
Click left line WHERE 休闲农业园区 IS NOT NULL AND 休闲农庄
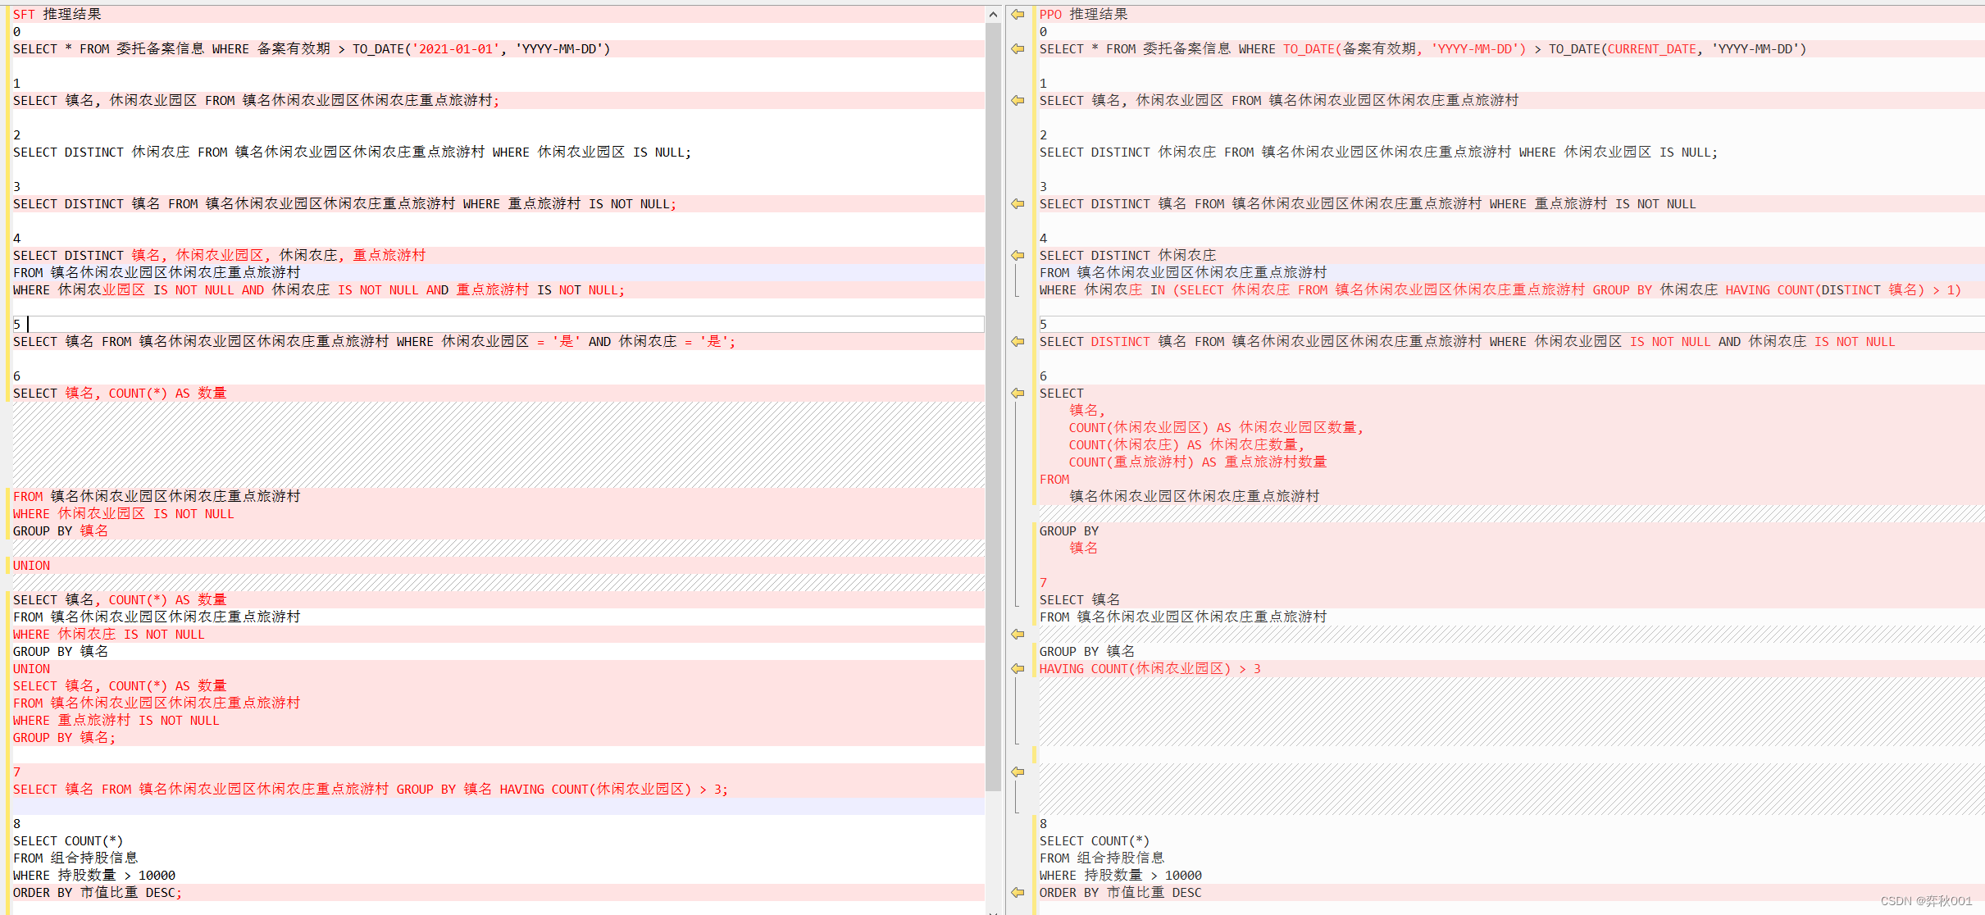click(x=318, y=289)
